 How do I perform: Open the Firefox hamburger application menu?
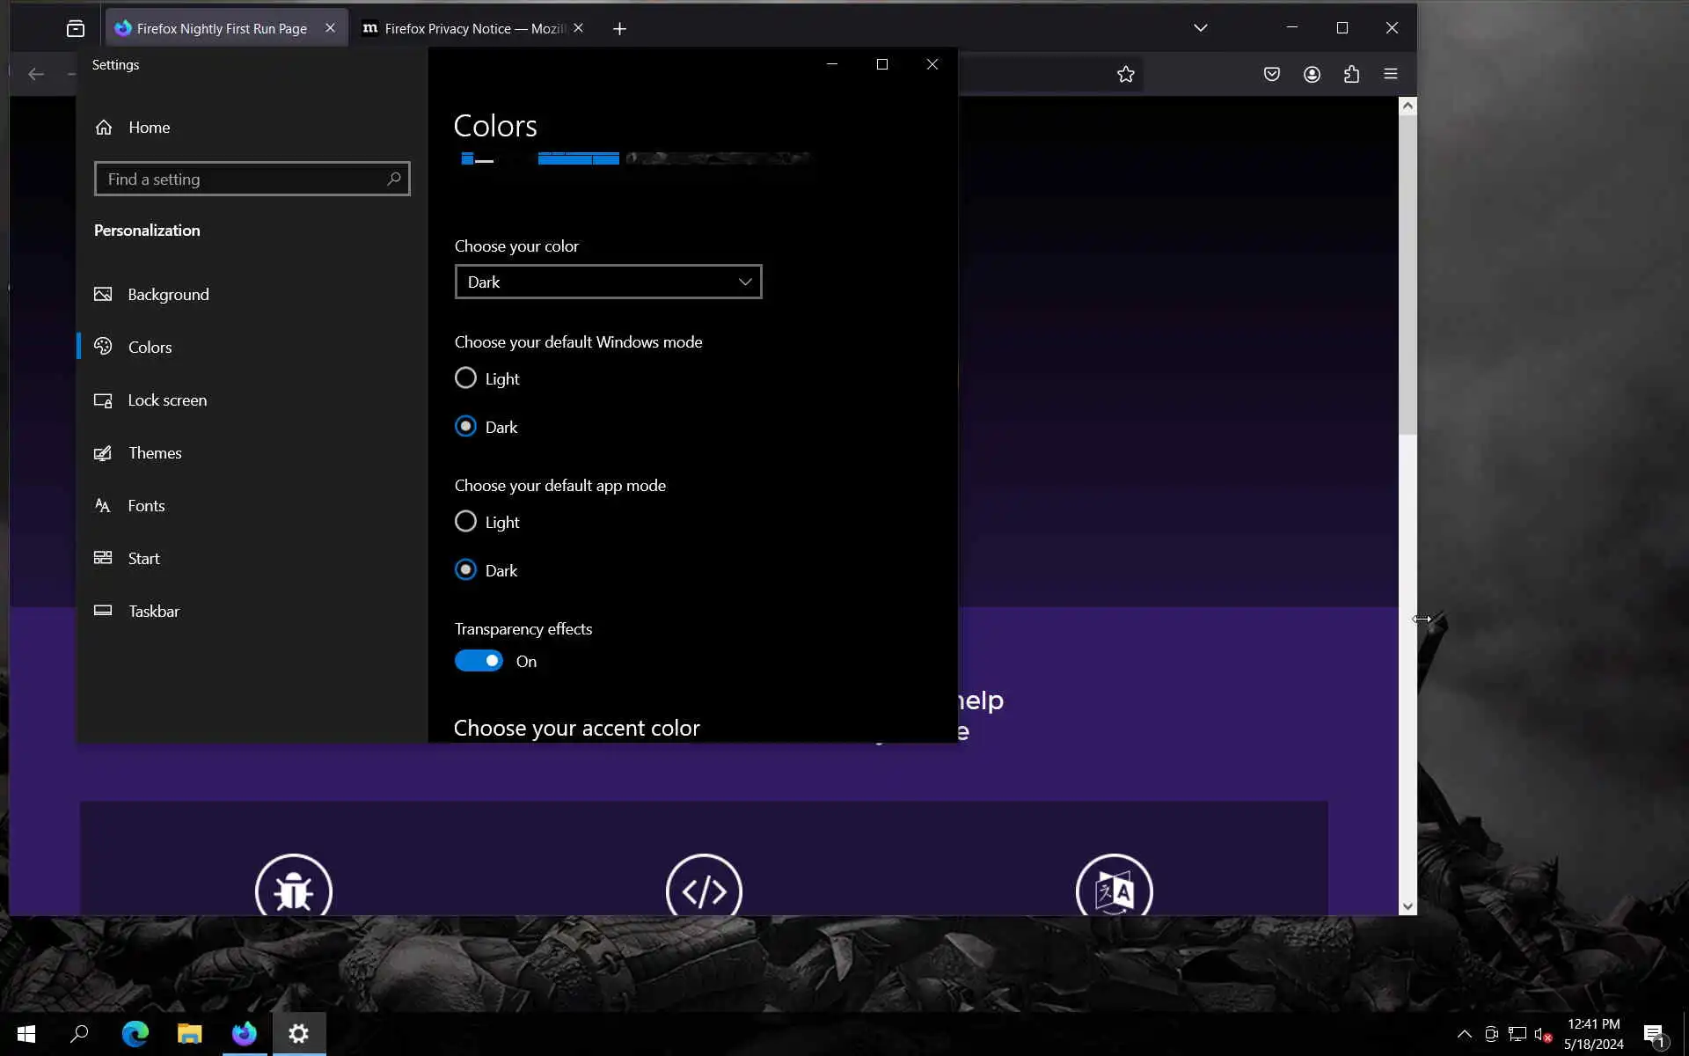1391,75
